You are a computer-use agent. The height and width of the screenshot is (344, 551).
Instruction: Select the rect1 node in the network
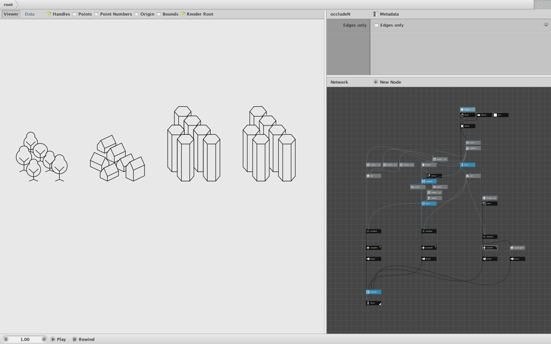(500, 115)
